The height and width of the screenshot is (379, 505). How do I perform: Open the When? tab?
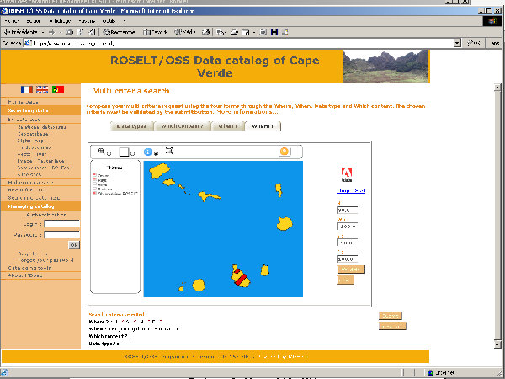coord(227,126)
